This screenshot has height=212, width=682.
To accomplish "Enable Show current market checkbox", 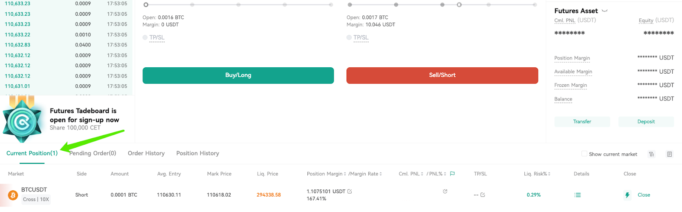I will [584, 154].
